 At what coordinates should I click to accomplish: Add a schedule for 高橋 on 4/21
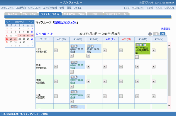click(153, 81)
